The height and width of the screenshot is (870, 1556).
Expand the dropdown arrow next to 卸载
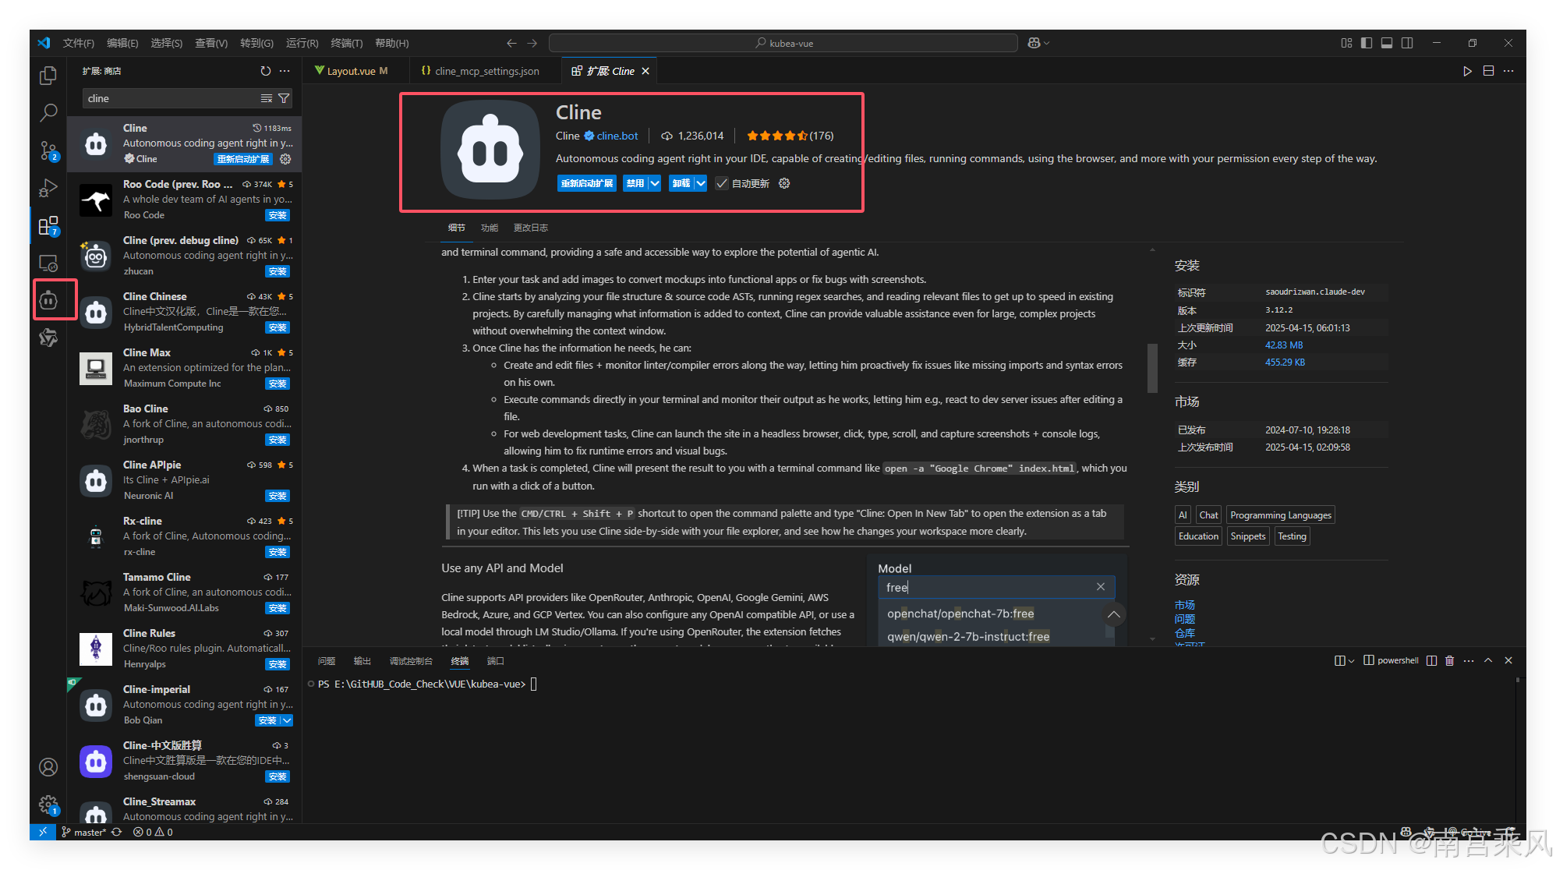[x=701, y=183]
